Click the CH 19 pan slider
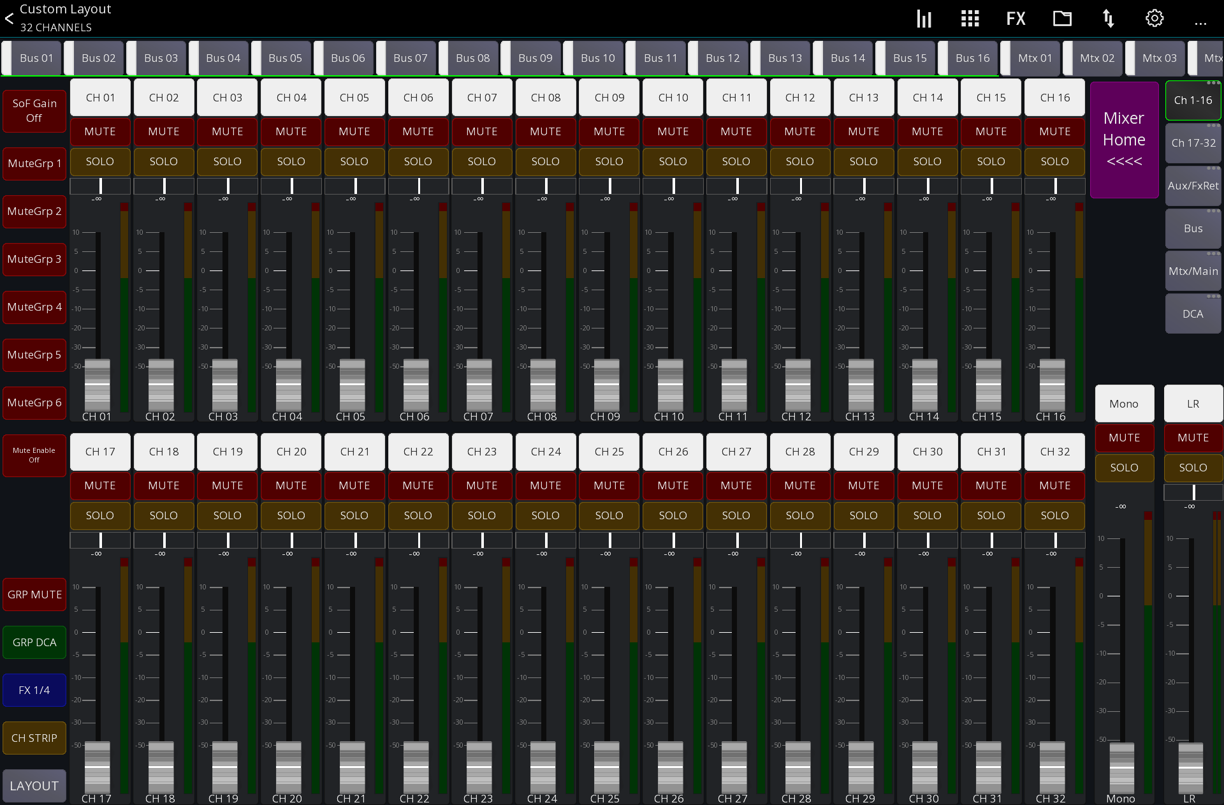The image size is (1224, 805). click(228, 540)
